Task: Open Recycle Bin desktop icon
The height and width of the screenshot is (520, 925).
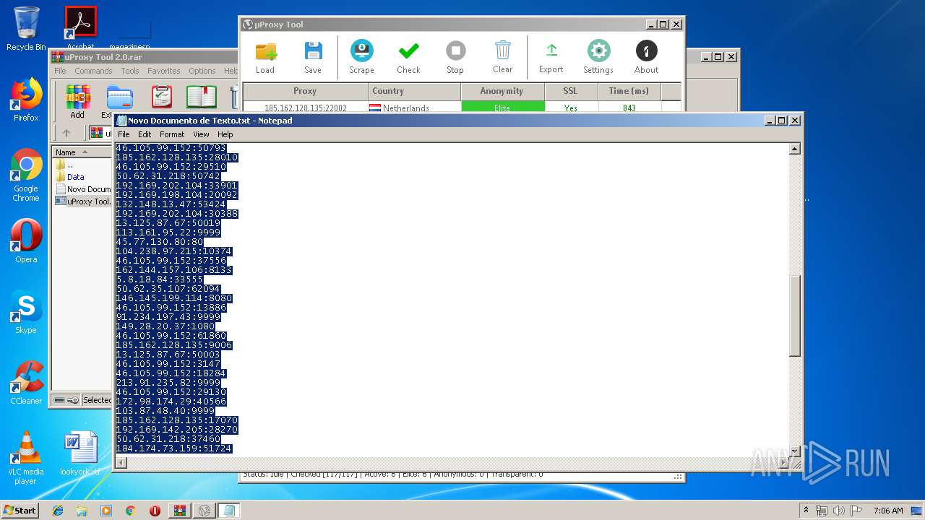Action: click(26, 29)
